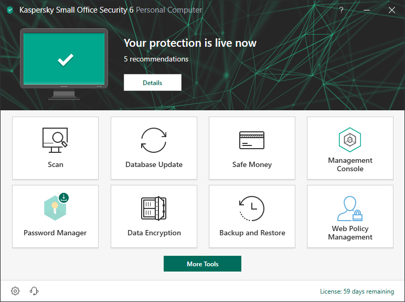Expand the More Tools button
The image size is (405, 302).
(202, 264)
